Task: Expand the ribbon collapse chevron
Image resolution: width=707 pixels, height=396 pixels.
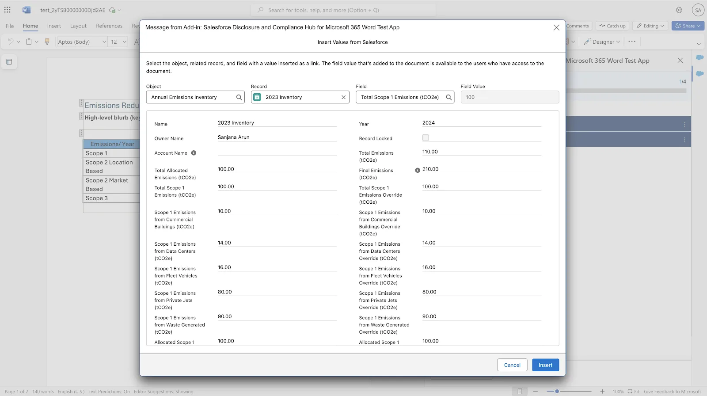Action: [699, 44]
